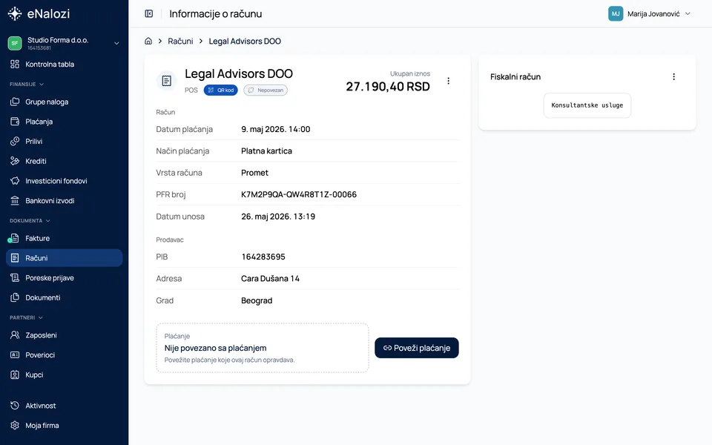
Task: Click Poveži plaćanje button
Action: pyautogui.click(x=416, y=348)
